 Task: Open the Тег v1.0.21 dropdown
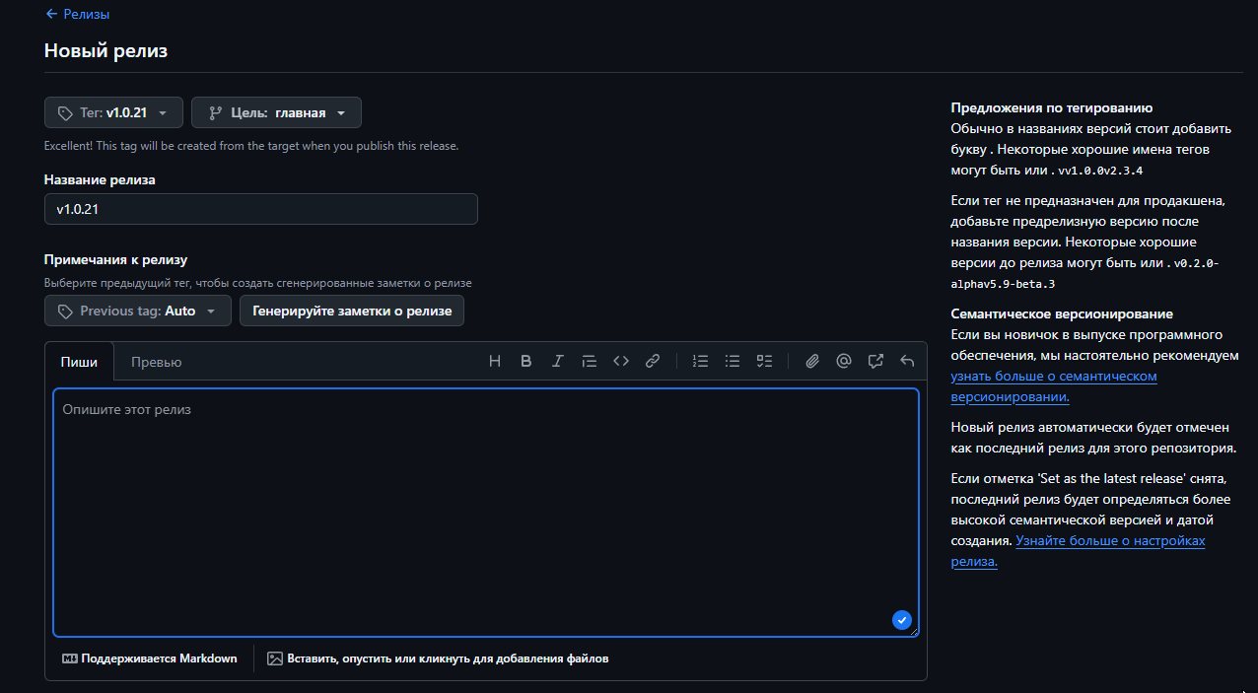113,112
